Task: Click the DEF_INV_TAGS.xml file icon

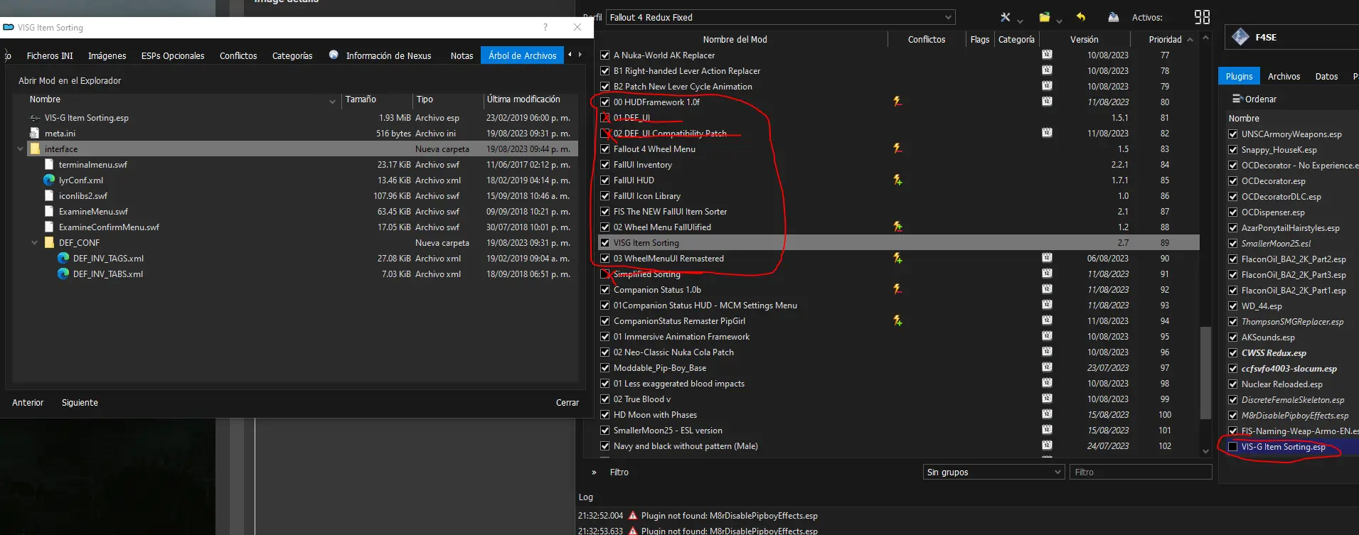Action: coord(63,258)
